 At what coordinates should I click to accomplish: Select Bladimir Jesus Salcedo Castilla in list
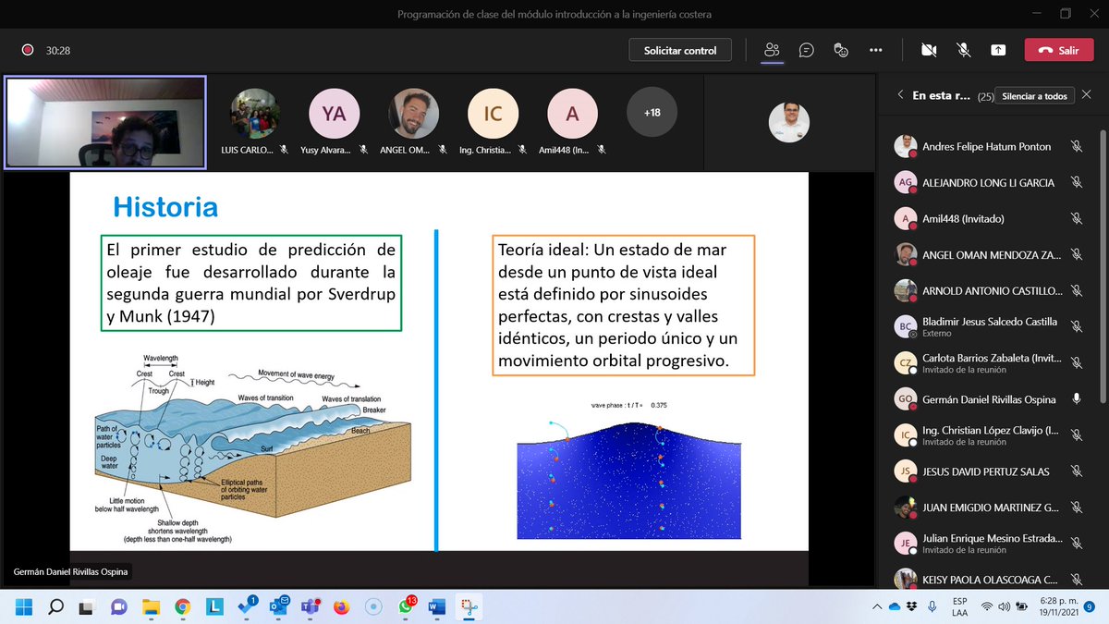(x=989, y=322)
